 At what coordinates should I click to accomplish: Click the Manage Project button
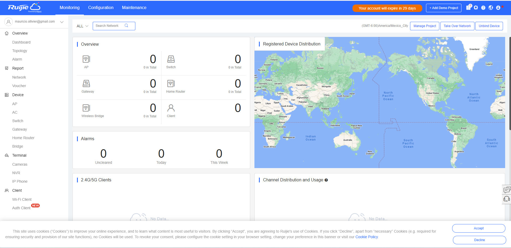coord(425,26)
